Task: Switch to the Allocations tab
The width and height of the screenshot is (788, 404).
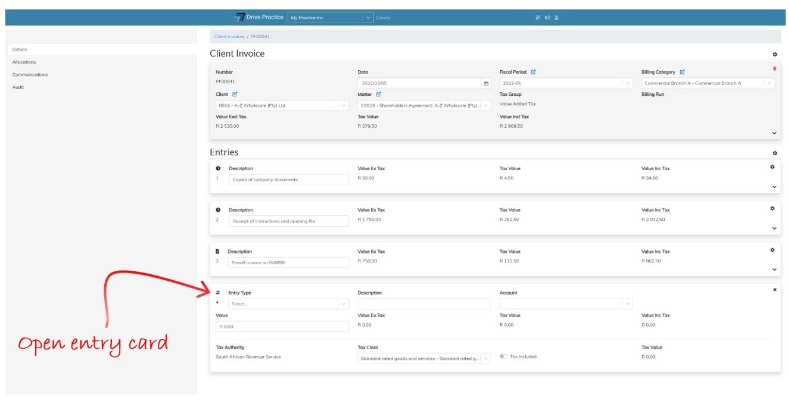Action: click(24, 62)
